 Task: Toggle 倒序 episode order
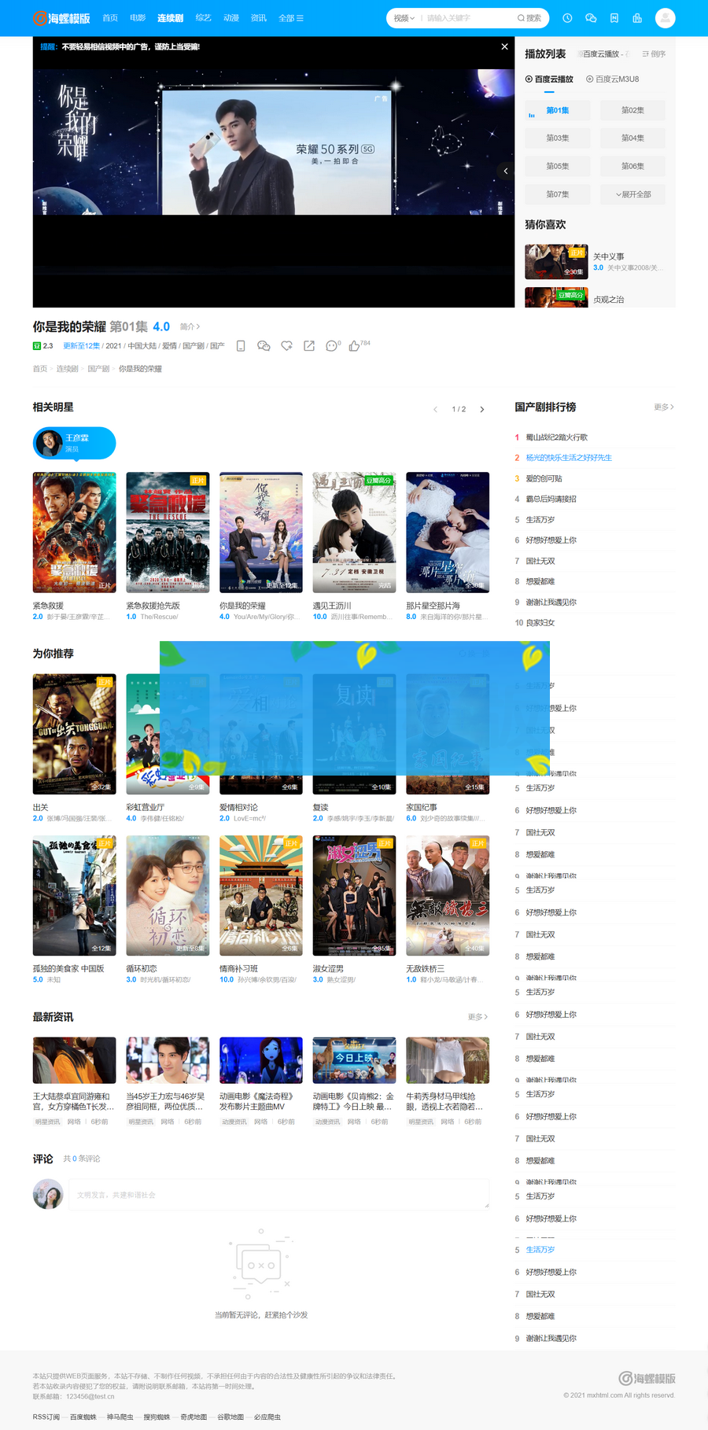click(654, 54)
